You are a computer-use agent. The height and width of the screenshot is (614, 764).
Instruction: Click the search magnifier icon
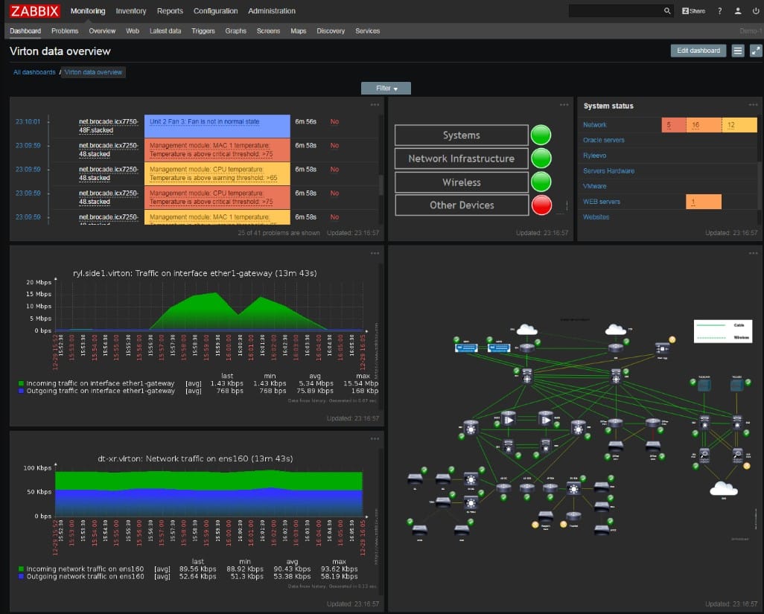tap(667, 10)
